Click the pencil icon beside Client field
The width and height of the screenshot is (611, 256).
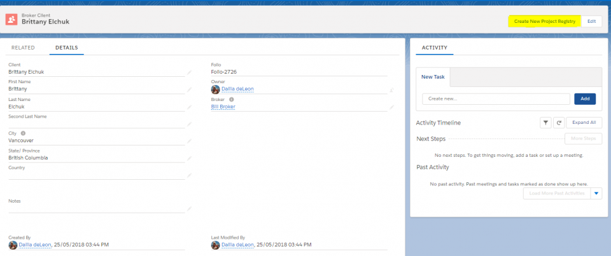click(x=189, y=72)
